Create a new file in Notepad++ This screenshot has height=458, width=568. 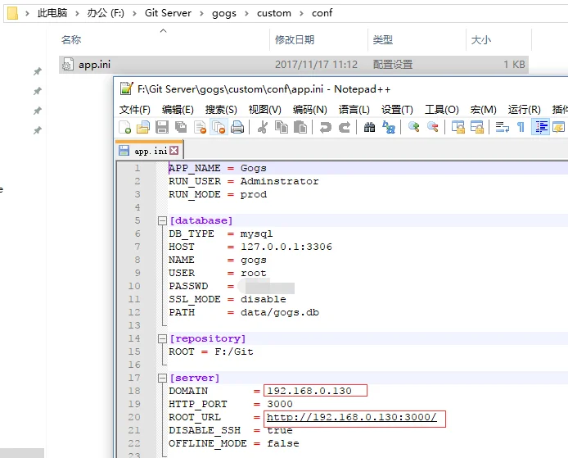124,127
